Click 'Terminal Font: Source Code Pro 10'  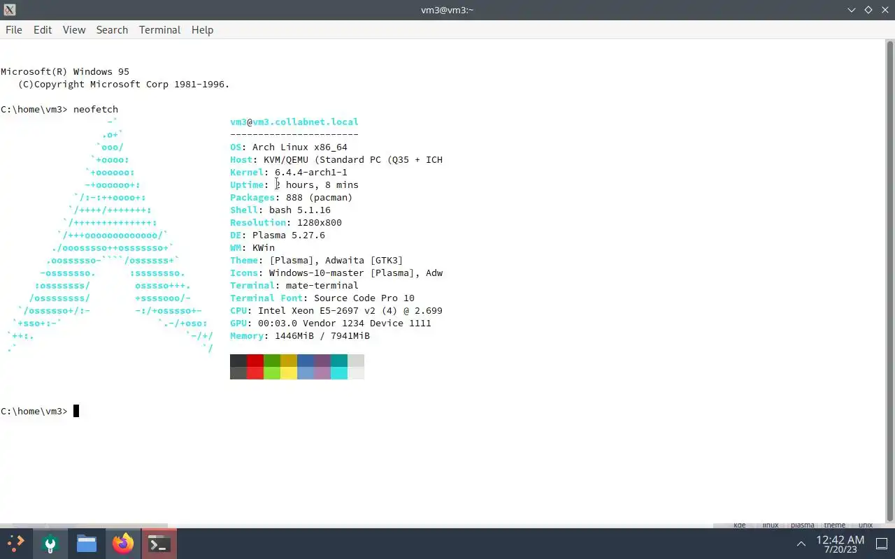pos(322,298)
